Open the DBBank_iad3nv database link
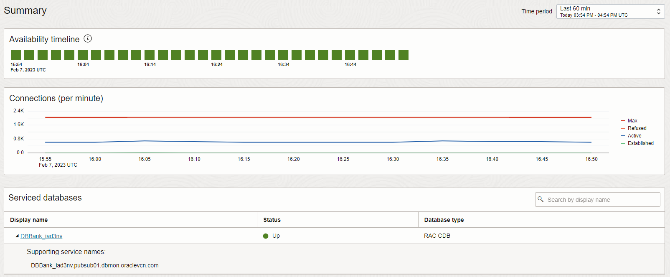This screenshot has width=670, height=277. pos(41,236)
